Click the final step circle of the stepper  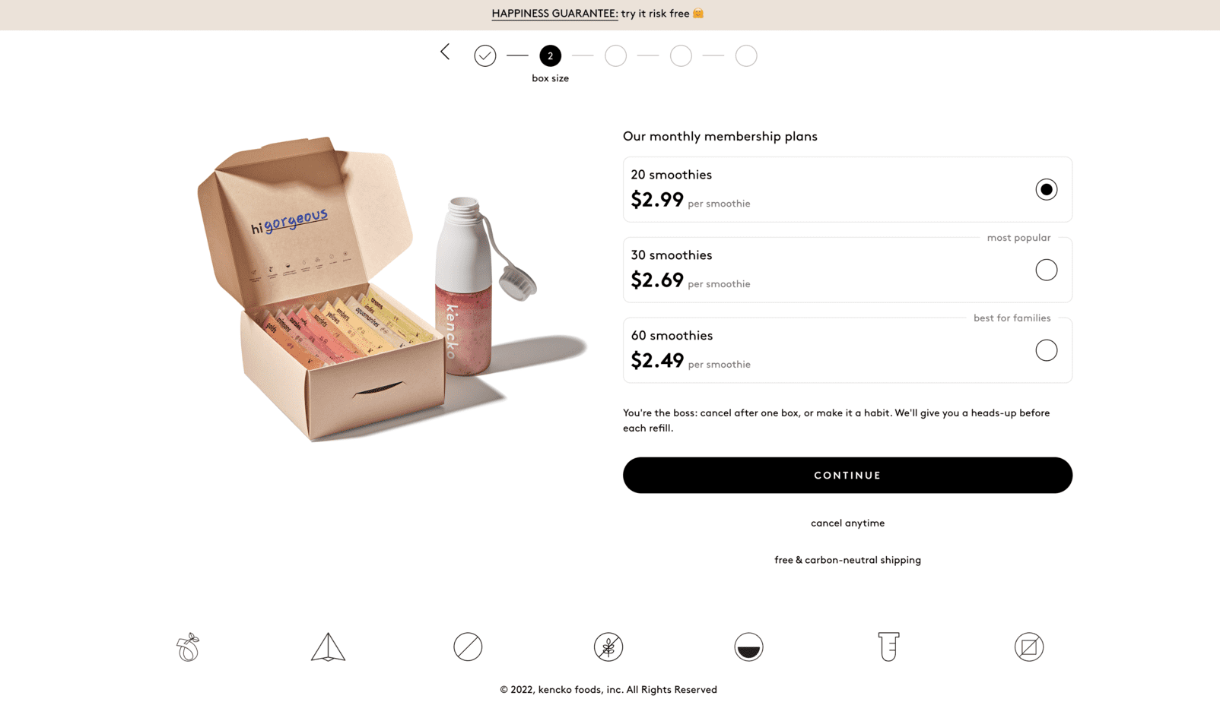[x=746, y=55]
